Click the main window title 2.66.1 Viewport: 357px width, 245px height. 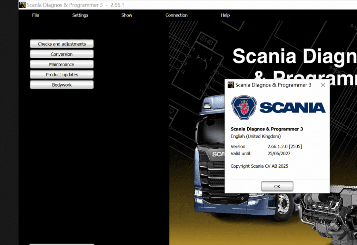75,5
